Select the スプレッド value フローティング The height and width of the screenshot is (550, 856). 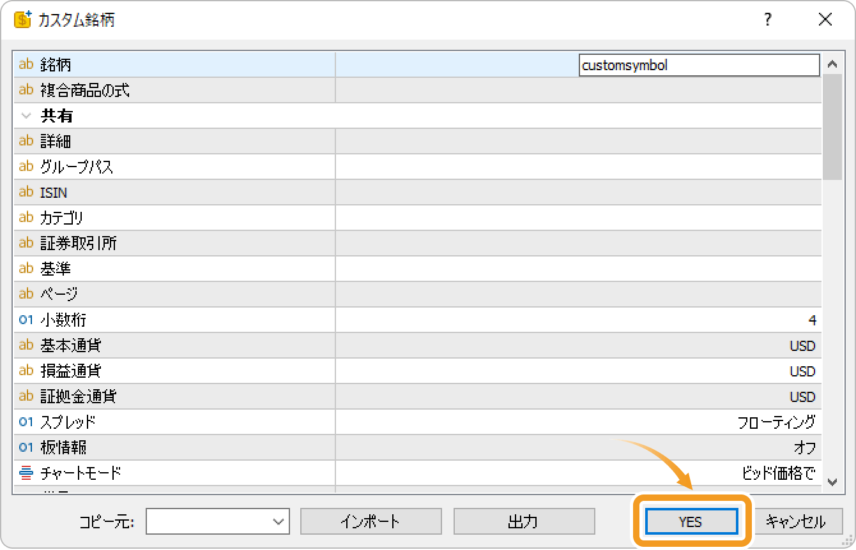pyautogui.click(x=776, y=422)
